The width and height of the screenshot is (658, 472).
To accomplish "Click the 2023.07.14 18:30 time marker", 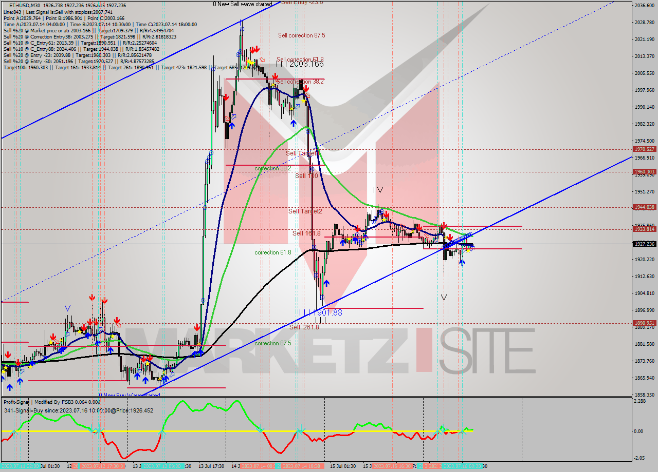I will pos(303,466).
